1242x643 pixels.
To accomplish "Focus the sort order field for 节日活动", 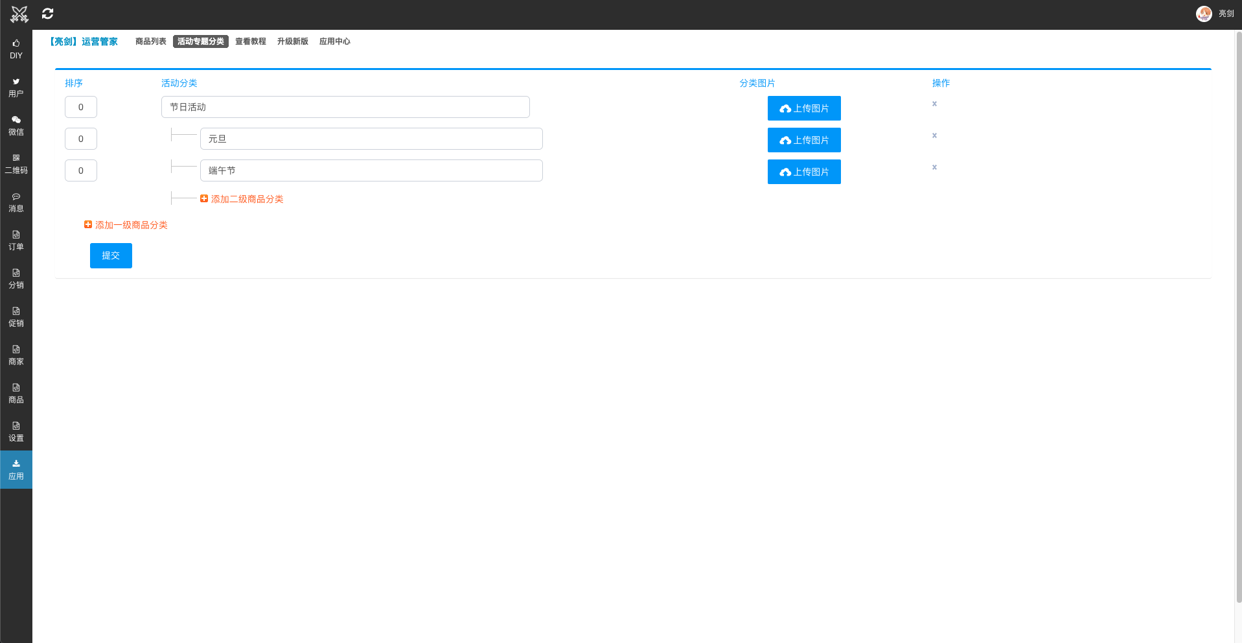I will [81, 107].
